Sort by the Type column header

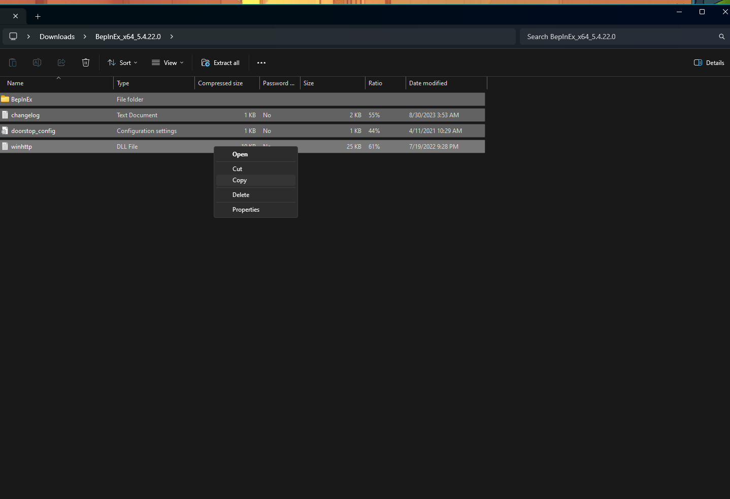click(x=154, y=83)
